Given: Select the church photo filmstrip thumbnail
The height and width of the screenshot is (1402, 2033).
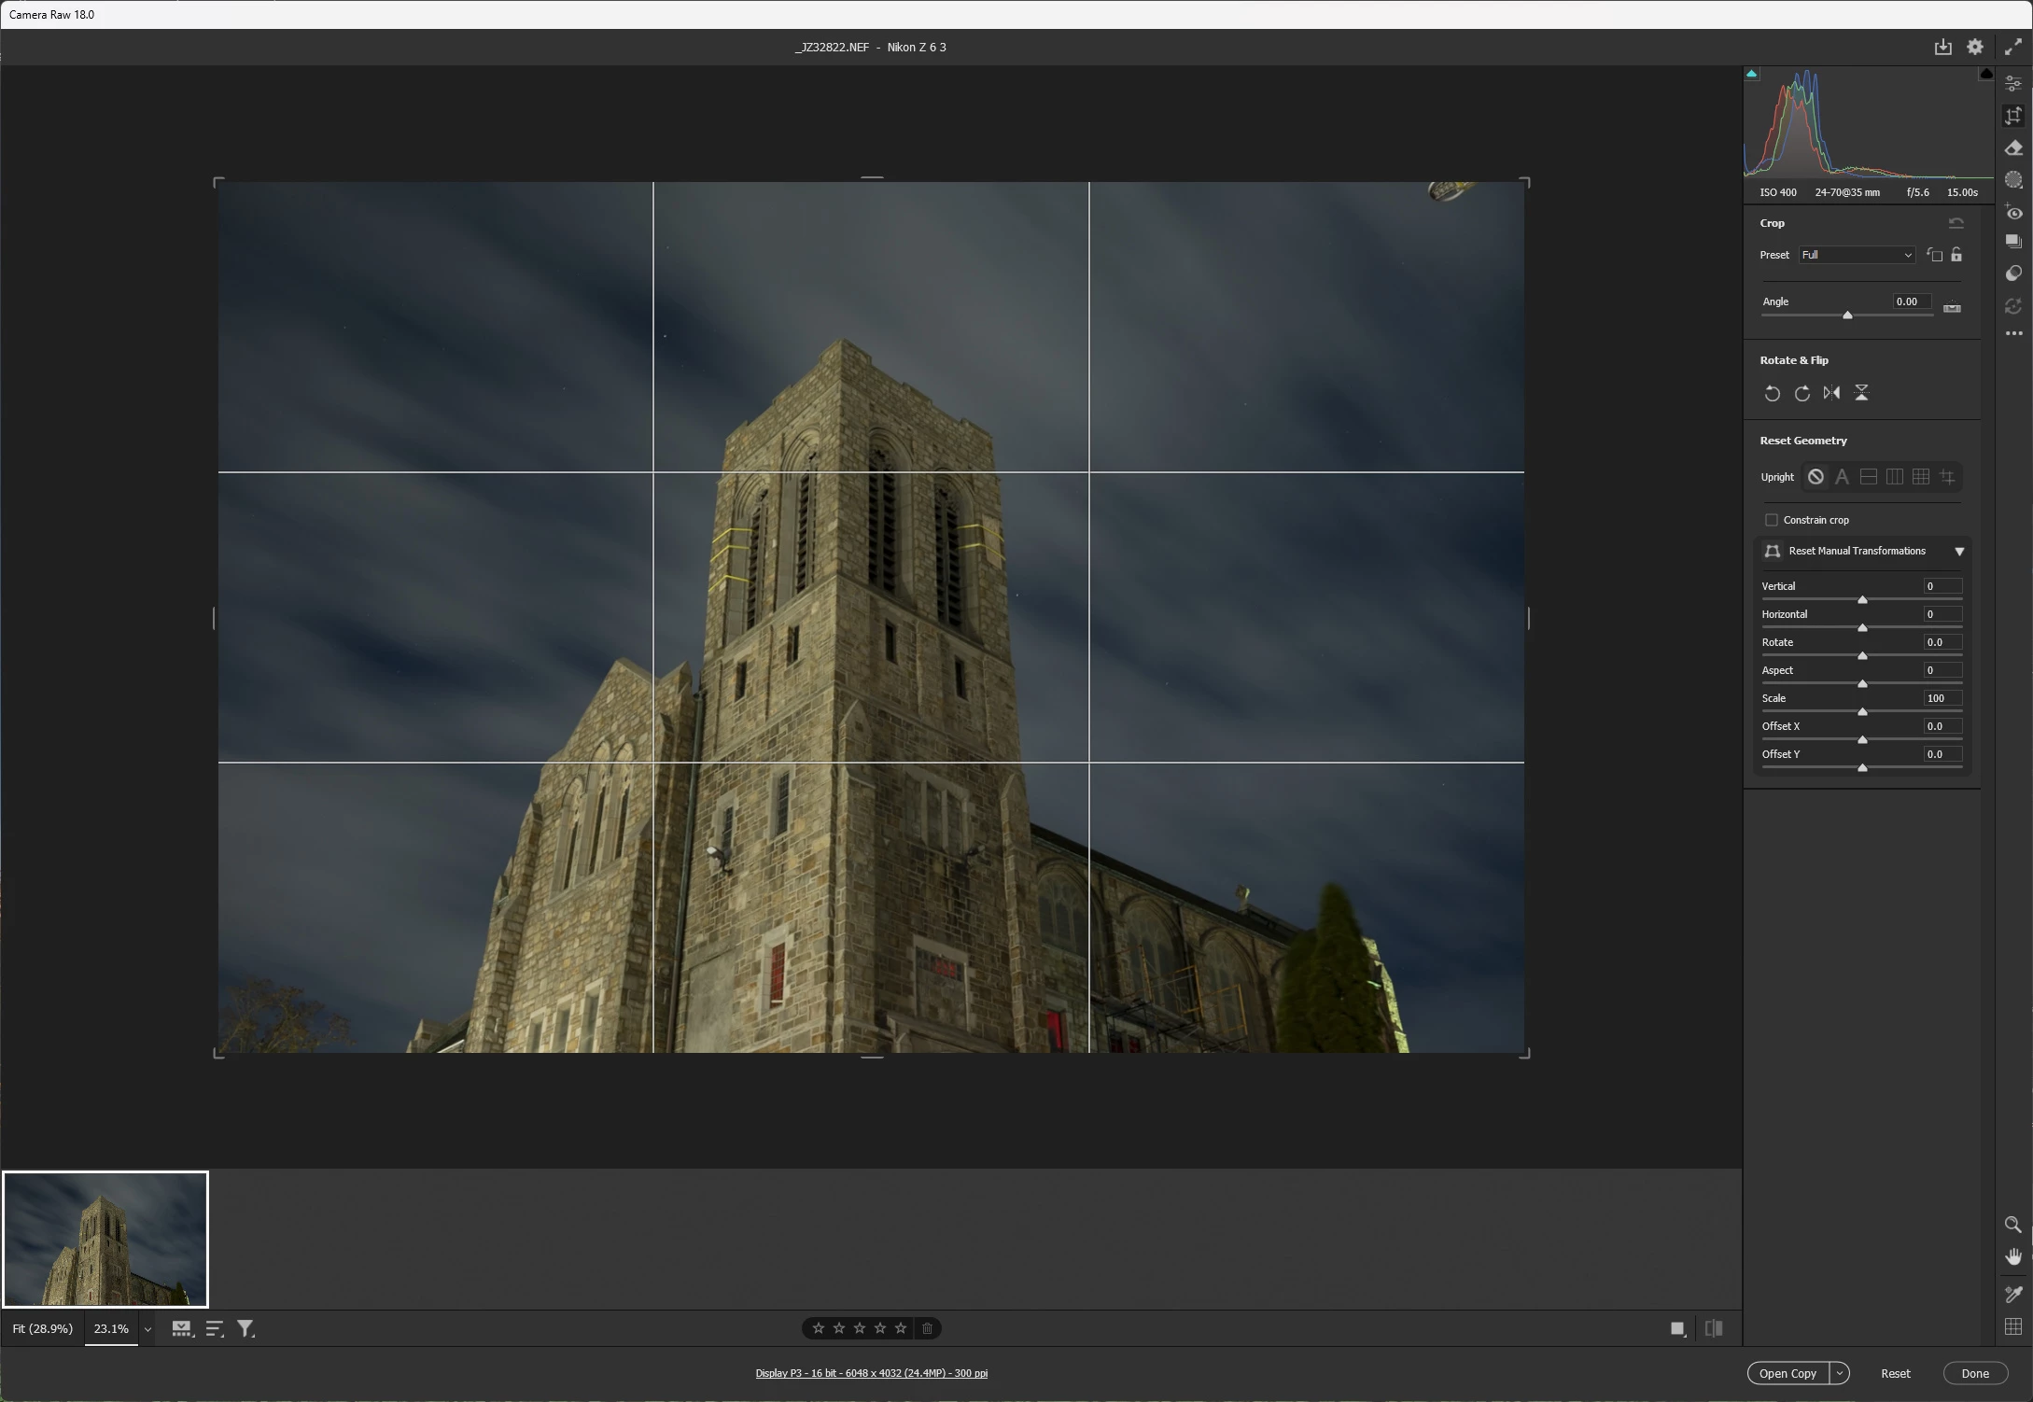Looking at the screenshot, I should tap(105, 1239).
